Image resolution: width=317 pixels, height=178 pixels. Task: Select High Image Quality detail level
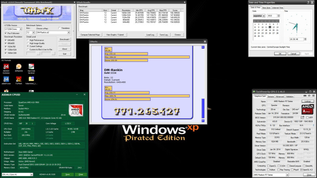pyautogui.click(x=28, y=43)
